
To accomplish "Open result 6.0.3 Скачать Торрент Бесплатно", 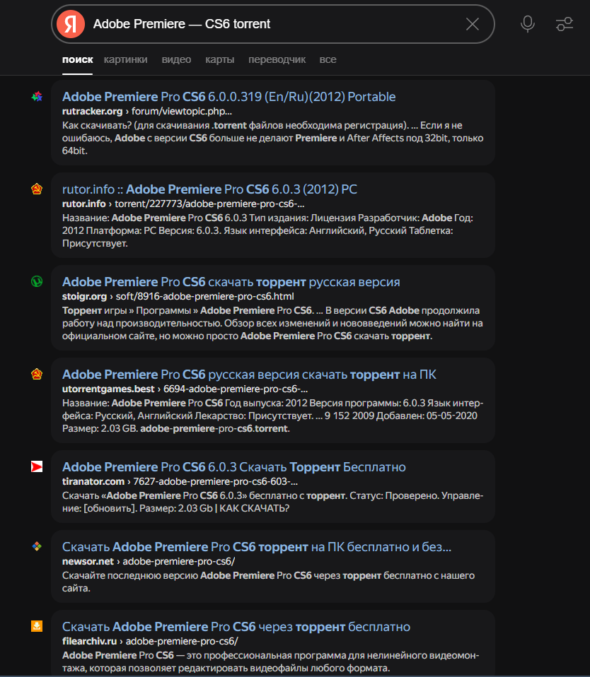I will 234,467.
